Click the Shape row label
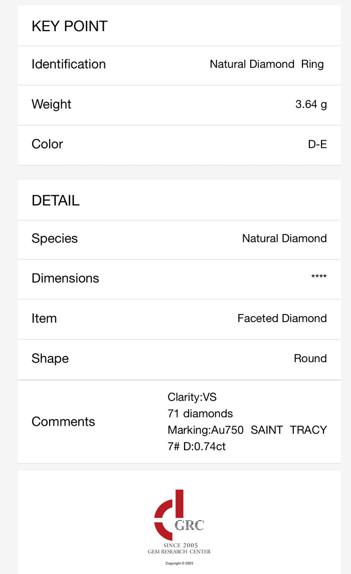This screenshot has width=351, height=574. click(50, 359)
